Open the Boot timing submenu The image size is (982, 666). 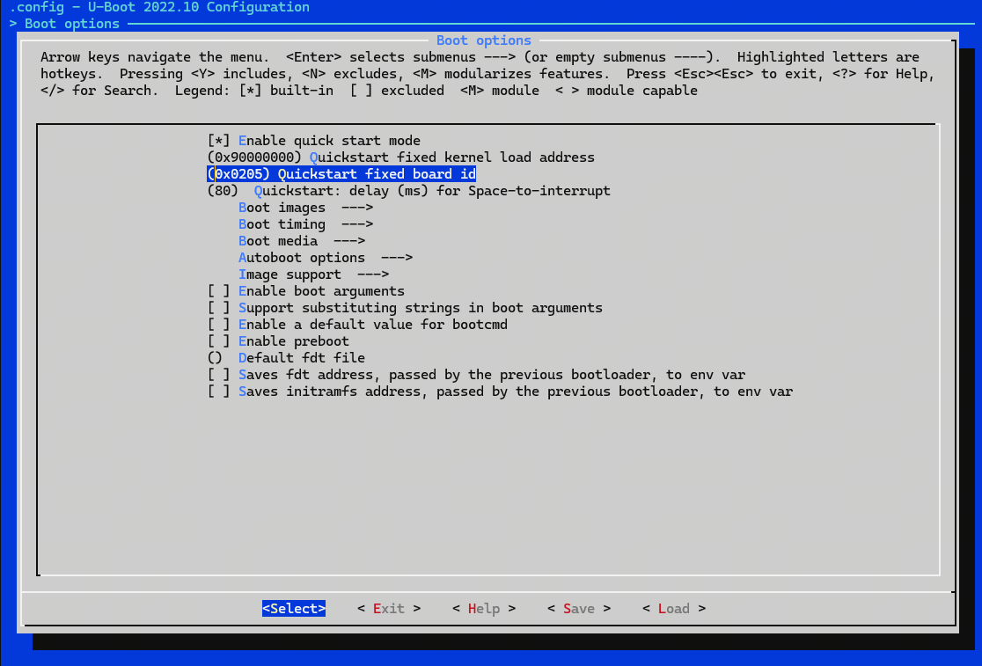(305, 224)
